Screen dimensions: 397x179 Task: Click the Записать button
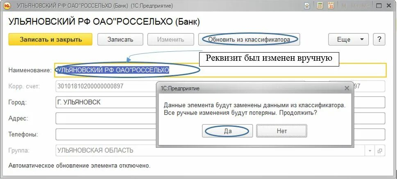click(120, 39)
